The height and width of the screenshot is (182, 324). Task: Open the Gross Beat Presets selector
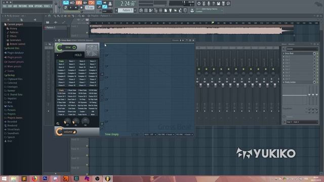(x=175, y=40)
